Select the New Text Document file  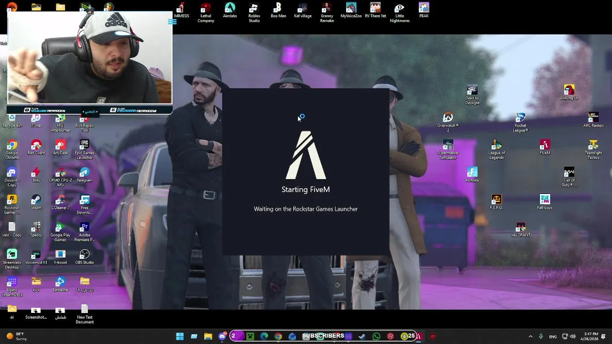pos(85,314)
